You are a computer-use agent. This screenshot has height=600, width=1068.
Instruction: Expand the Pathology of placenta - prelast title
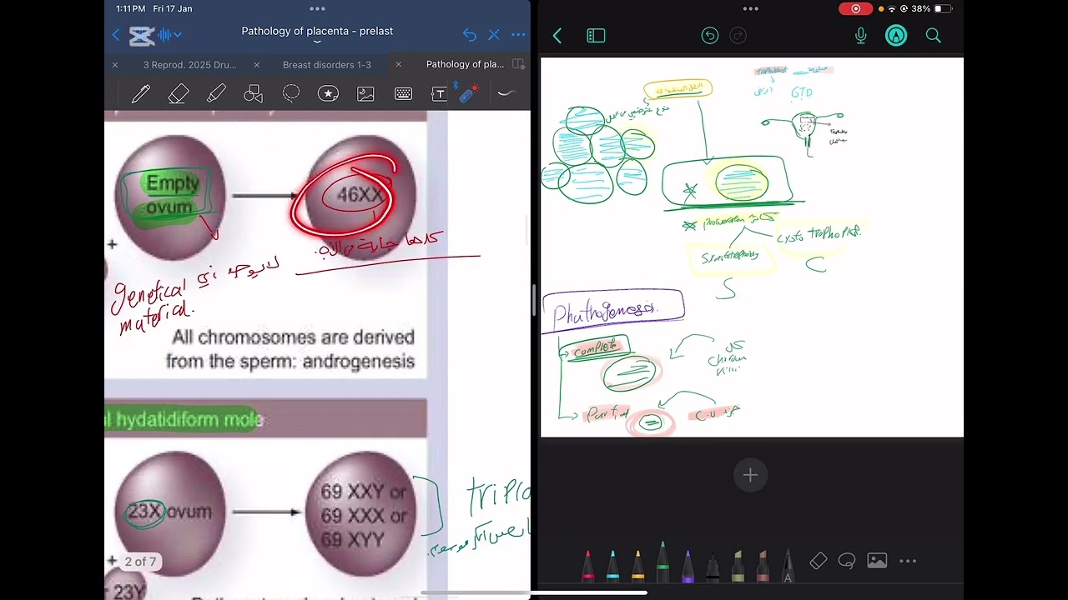pos(317,42)
